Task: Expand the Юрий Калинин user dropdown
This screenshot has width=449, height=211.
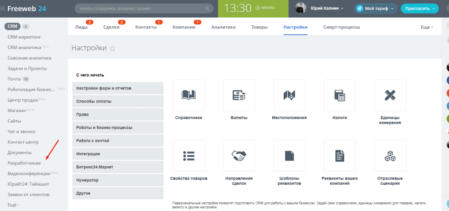Action: pyautogui.click(x=327, y=8)
